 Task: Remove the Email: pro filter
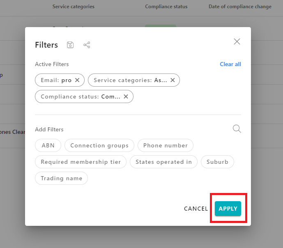pos(77,80)
